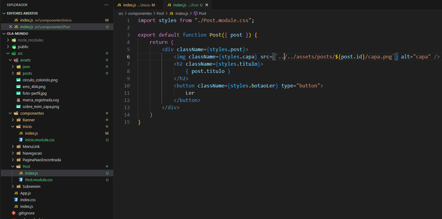442x219 pixels.
Task: Click post.titulo on line 8
Action: (208, 71)
